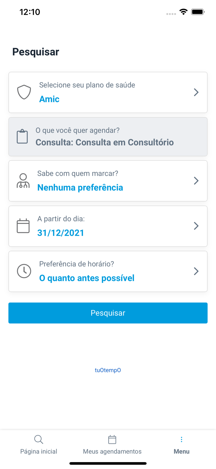Screen dimensions: 216x469
Task: Expand the health plan selection chevron
Action: click(x=196, y=92)
